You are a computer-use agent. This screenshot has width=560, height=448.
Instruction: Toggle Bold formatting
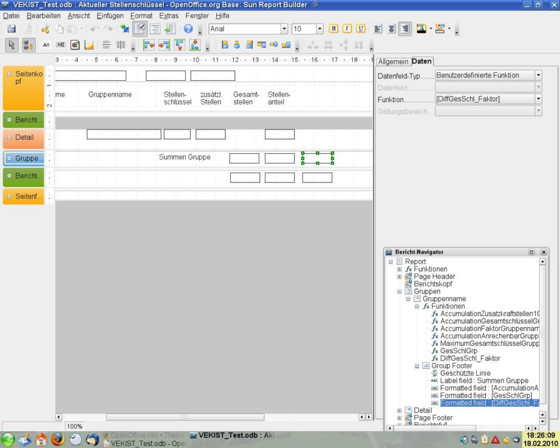pos(333,29)
